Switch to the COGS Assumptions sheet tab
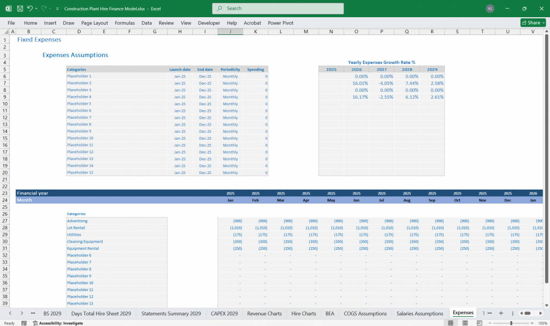 (x=365, y=313)
